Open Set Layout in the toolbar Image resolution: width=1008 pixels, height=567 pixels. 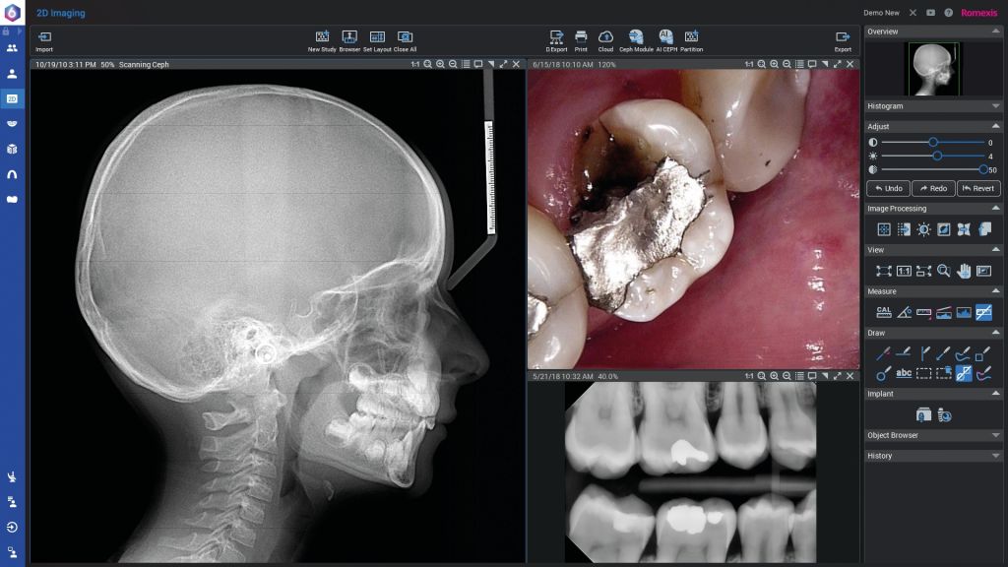tap(377, 37)
